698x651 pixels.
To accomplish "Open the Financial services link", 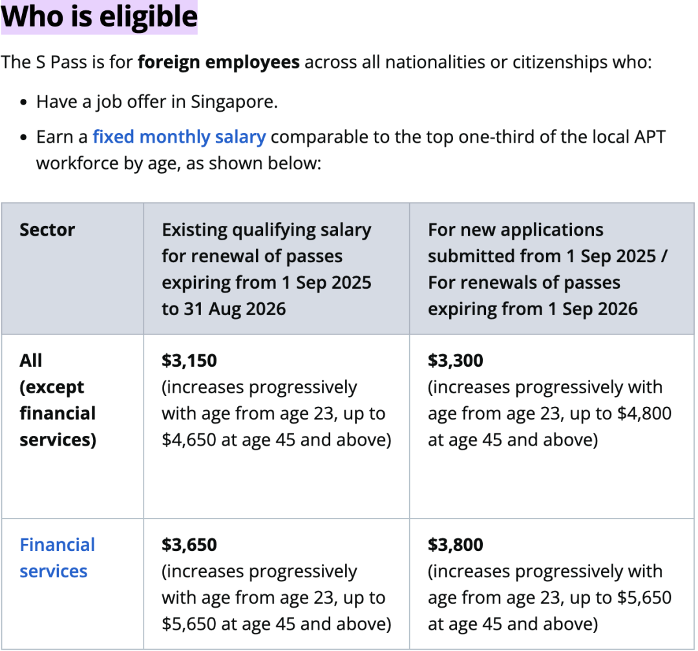I will pyautogui.click(x=57, y=557).
